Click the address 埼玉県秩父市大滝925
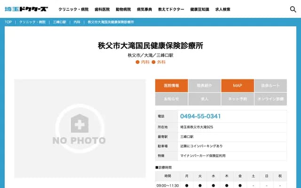This screenshot has height=188, width=301. click(x=197, y=127)
